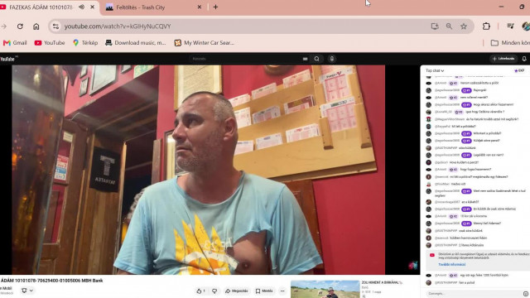This screenshot has width=530, height=298.
Task: Click the address bar URL field
Action: pyautogui.click(x=243, y=26)
